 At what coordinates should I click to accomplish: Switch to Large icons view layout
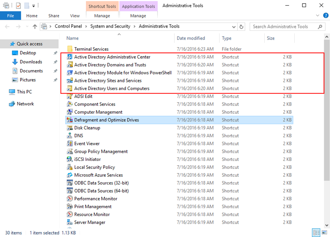pos(324,233)
